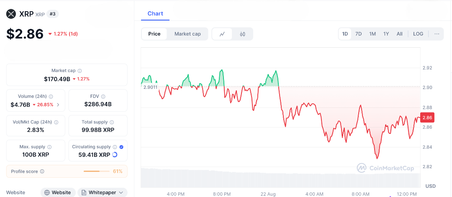This screenshot has width=452, height=197.
Task: Click the Profile score info icon
Action: (x=42, y=171)
